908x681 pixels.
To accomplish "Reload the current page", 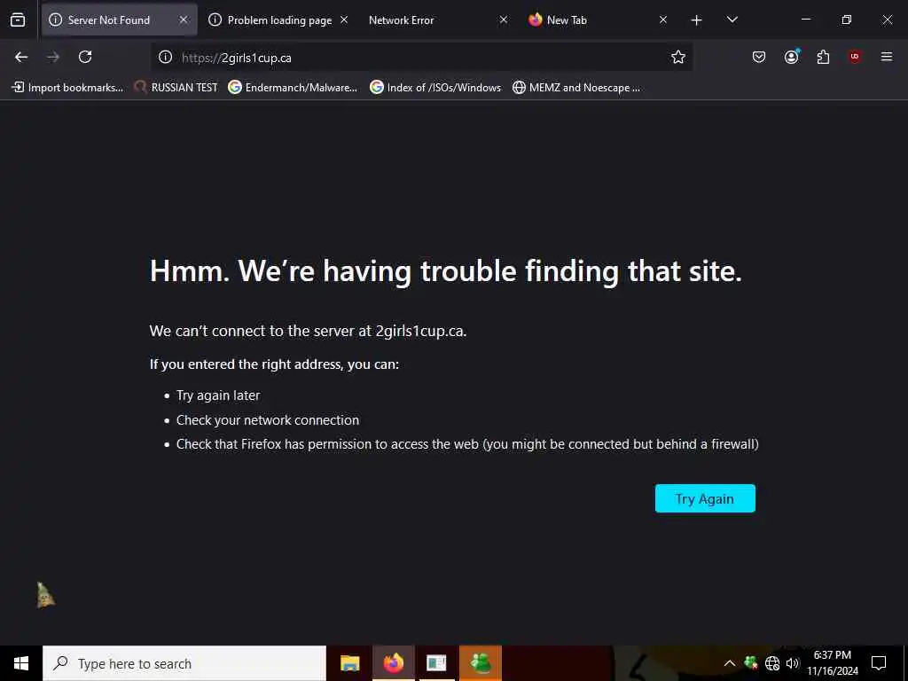I will pos(85,57).
